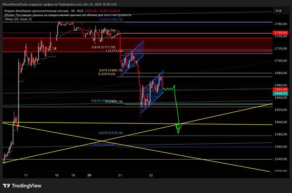Click the Объём volume data notice text

68,15
